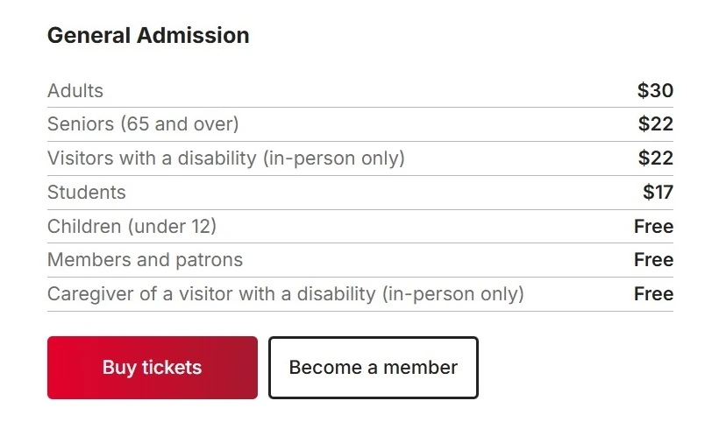This screenshot has width=719, height=429.
Task: Click "(in-person only)" in the Caregiver row
Action: pos(452,294)
